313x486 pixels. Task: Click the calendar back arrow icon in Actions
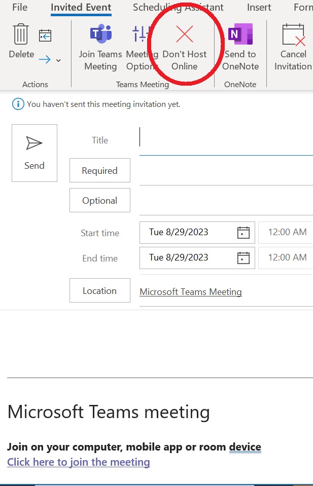pyautogui.click(x=45, y=35)
